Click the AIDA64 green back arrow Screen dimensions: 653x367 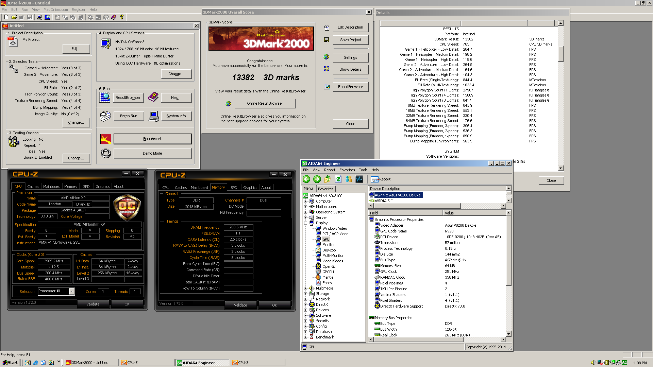coord(306,179)
